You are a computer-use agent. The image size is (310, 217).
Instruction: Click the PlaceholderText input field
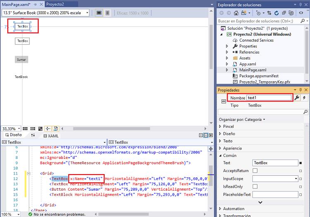click(x=275, y=195)
